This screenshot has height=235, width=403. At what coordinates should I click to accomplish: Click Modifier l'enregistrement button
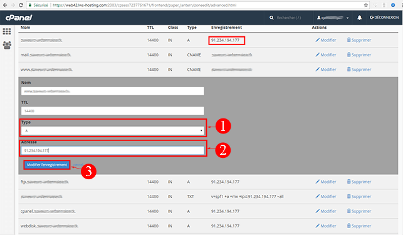(x=47, y=165)
